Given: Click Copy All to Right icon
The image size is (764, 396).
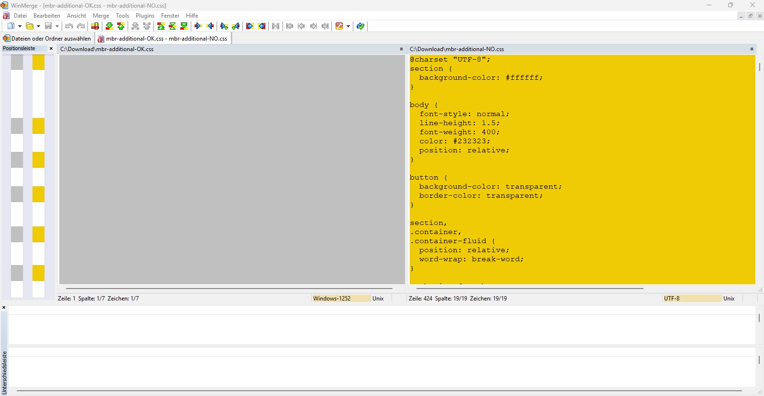Looking at the screenshot, I should click(x=250, y=26).
